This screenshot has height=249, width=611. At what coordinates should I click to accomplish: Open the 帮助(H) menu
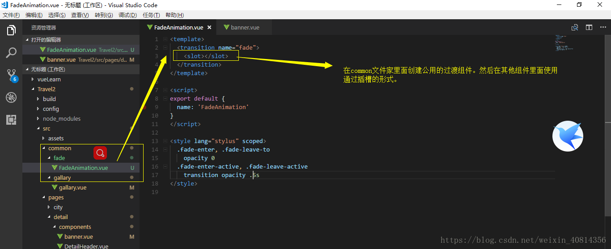tap(174, 15)
